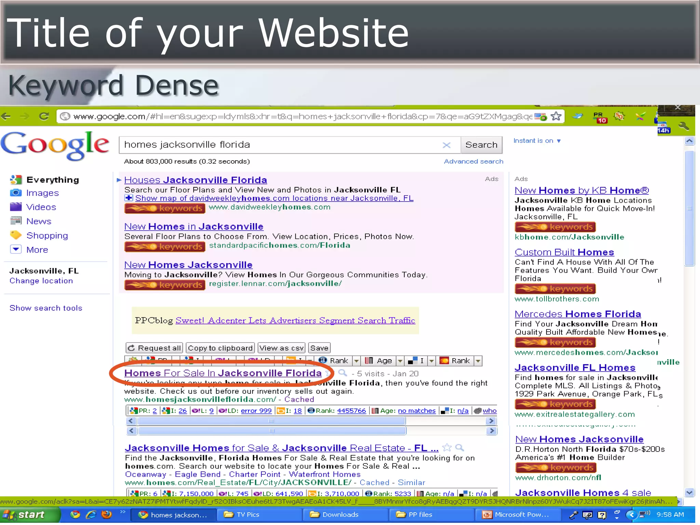Open PPCblog Adcenter article link
The image size is (700, 525).
click(295, 320)
